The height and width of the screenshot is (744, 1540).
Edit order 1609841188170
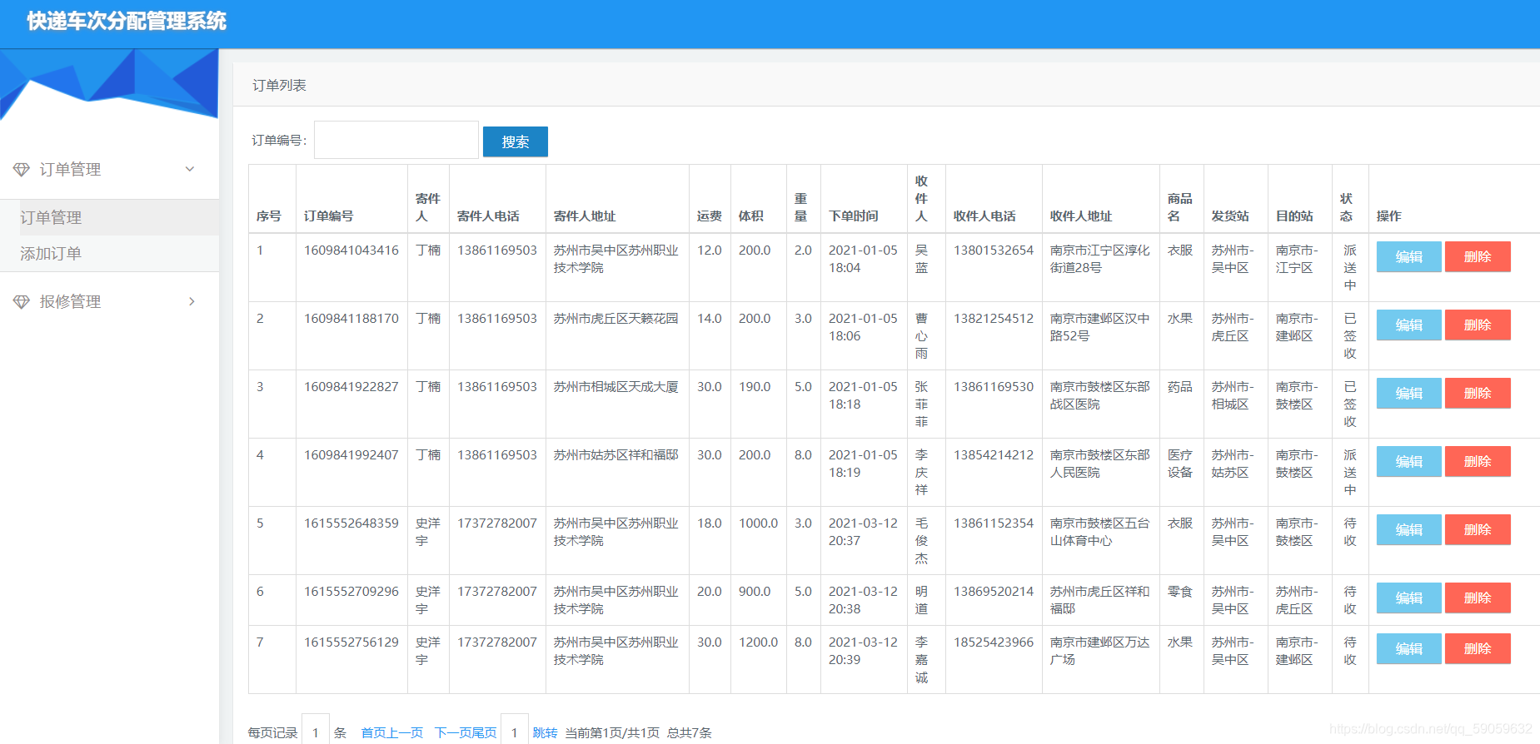click(x=1408, y=325)
